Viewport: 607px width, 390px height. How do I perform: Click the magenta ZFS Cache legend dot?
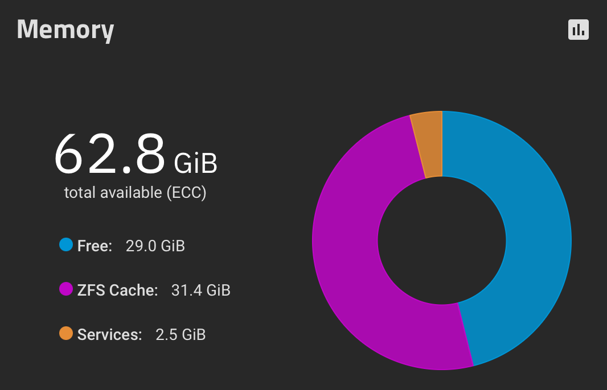coord(66,289)
